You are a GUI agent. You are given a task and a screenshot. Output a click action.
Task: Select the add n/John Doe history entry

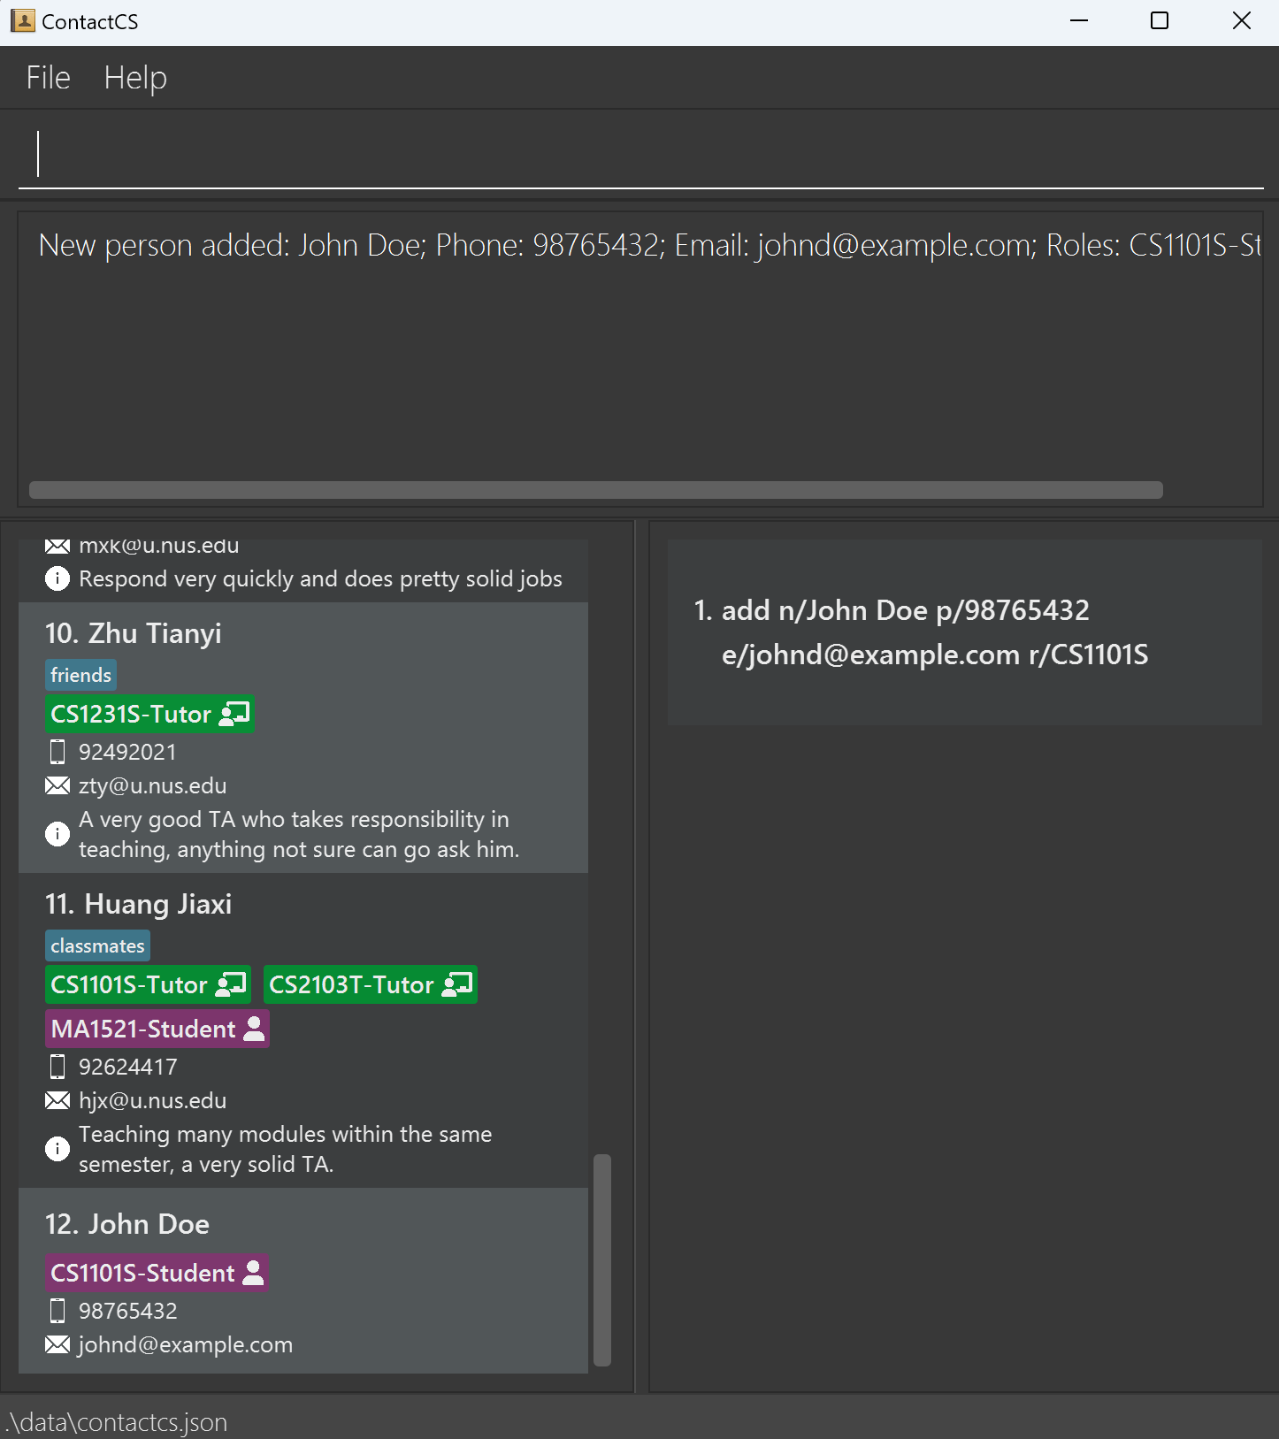964,632
